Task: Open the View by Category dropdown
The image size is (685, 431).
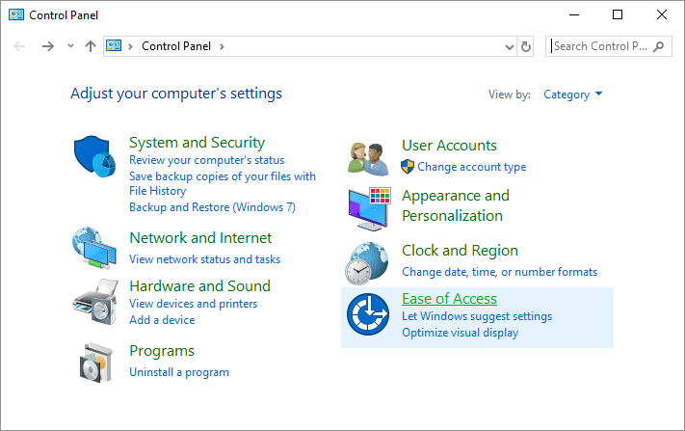Action: tap(572, 94)
